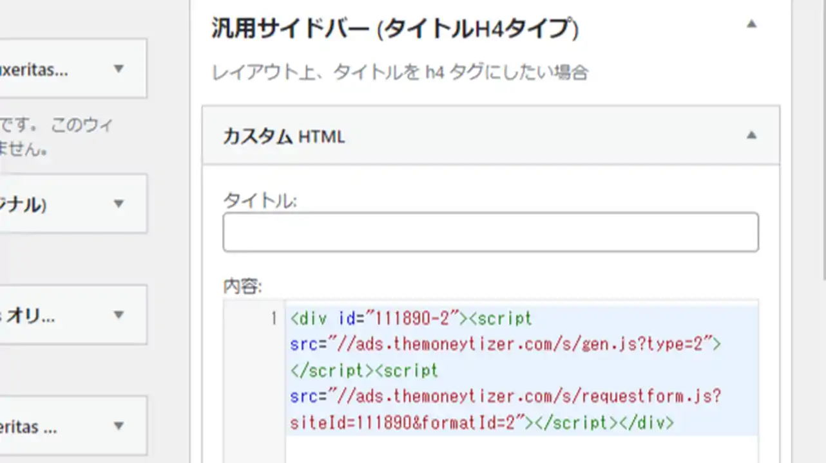The width and height of the screenshot is (826, 463).
Task: Click the 内容: label
Action: click(x=242, y=286)
